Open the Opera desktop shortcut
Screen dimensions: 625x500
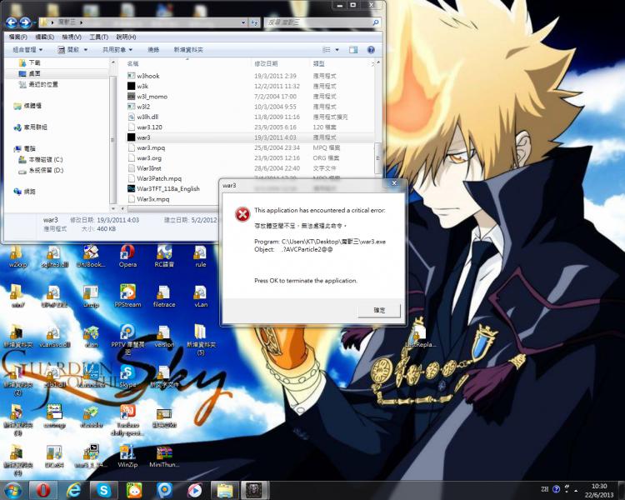pos(127,253)
